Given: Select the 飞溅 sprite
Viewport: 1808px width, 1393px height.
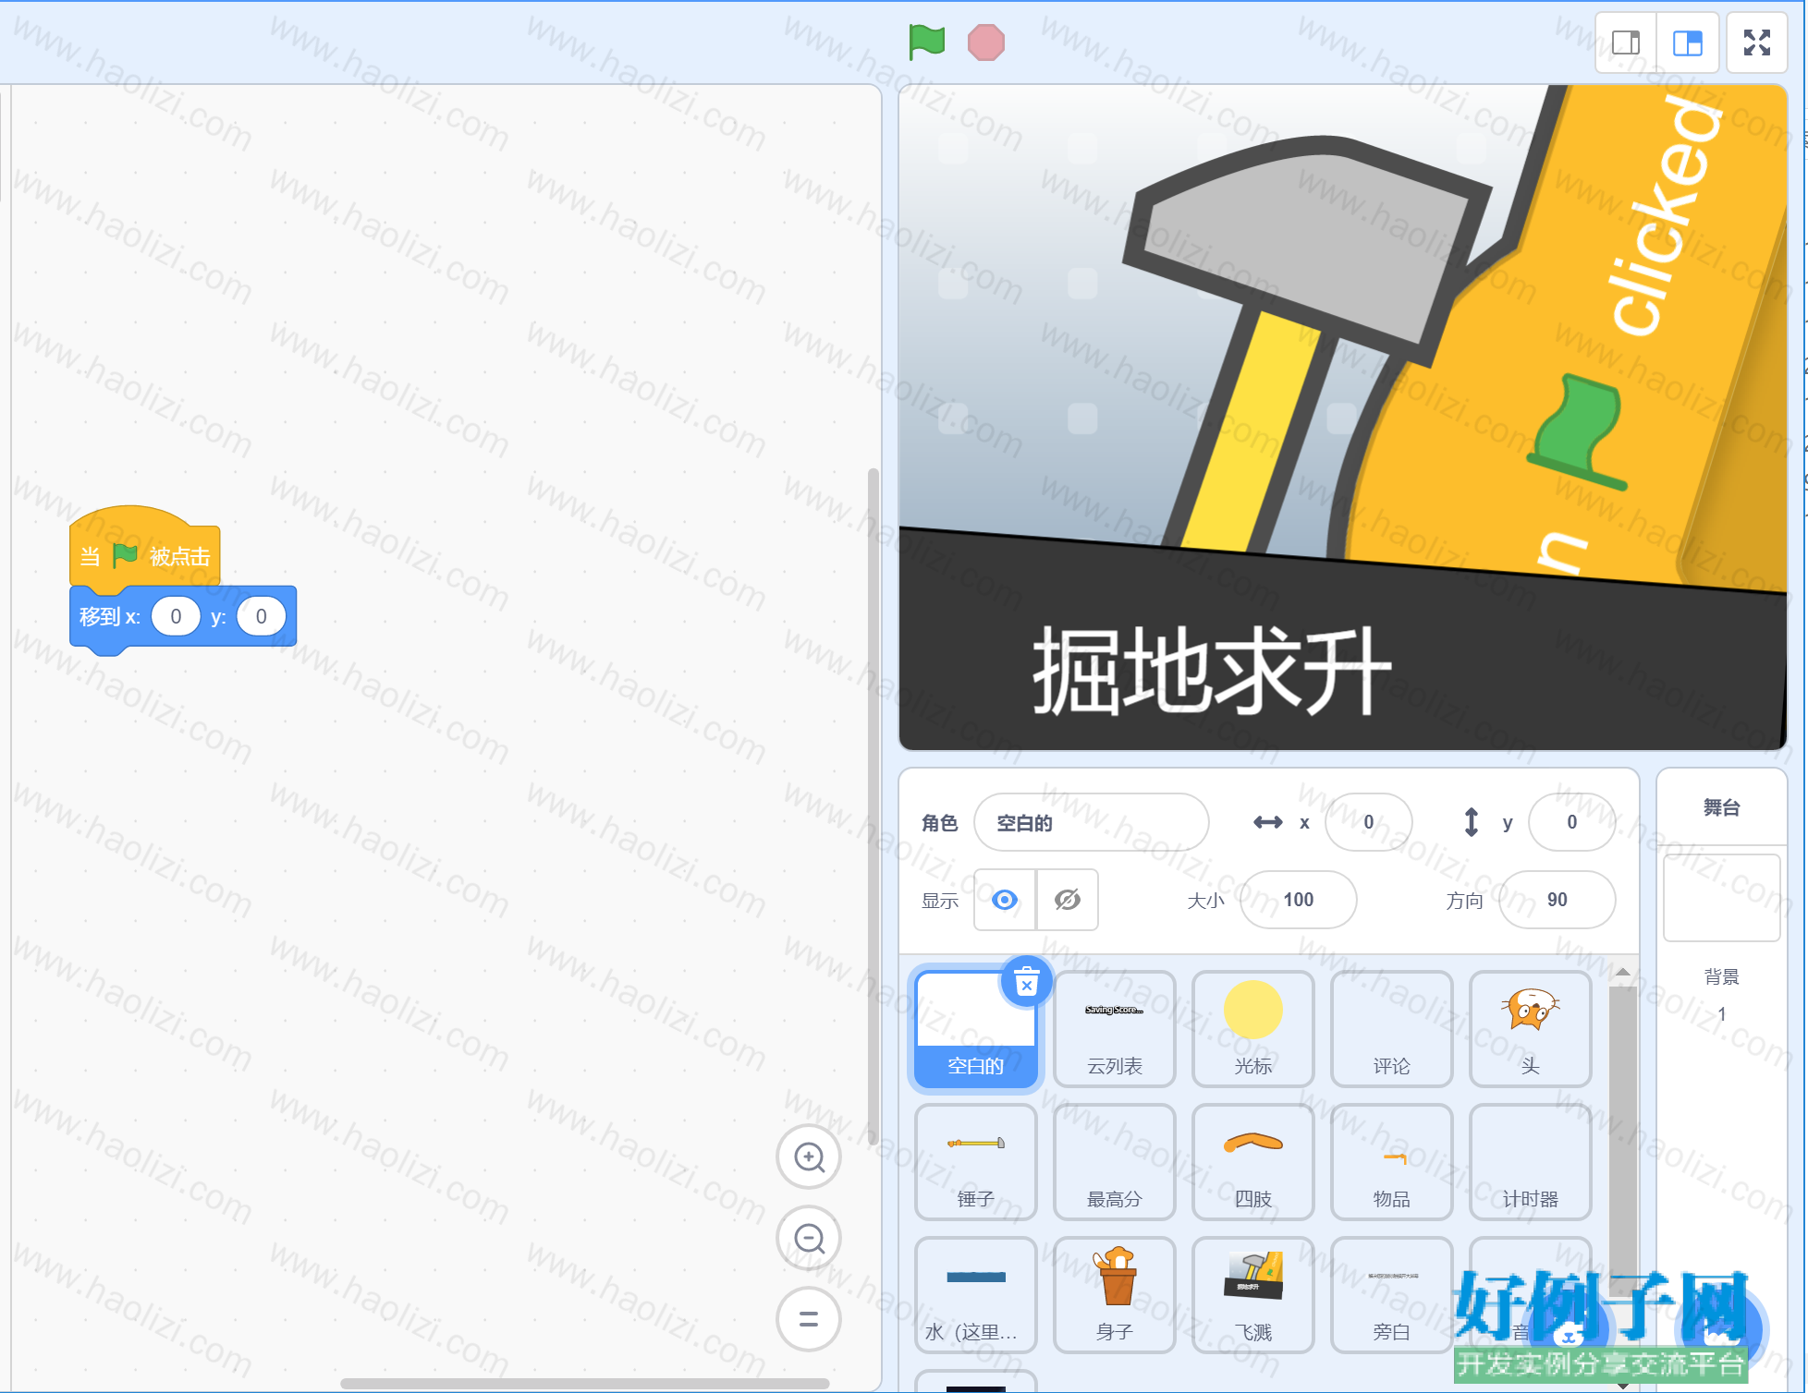Looking at the screenshot, I should 1253,1295.
